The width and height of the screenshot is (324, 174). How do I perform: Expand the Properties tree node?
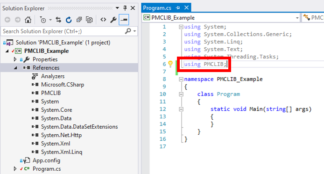15,59
